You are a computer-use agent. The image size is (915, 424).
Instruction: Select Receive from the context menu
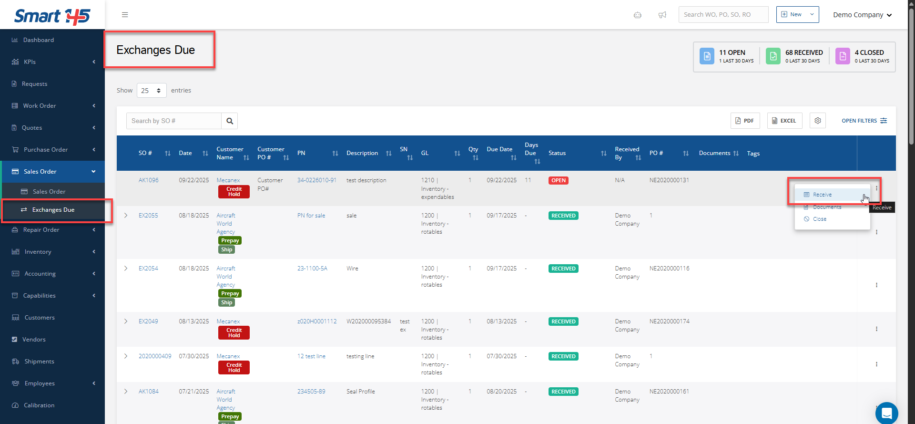click(x=822, y=195)
